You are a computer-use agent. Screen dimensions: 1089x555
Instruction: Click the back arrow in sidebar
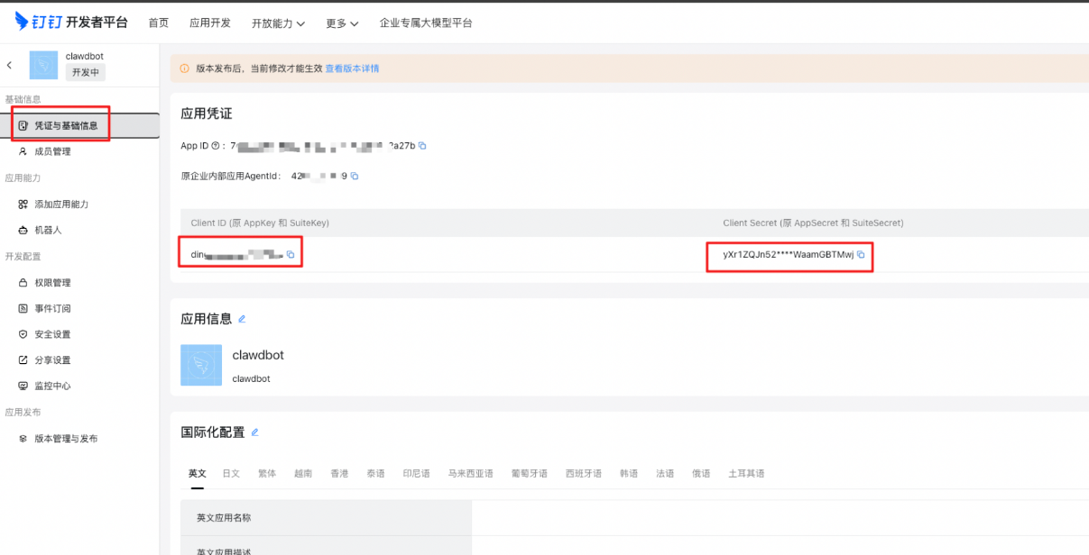click(9, 65)
